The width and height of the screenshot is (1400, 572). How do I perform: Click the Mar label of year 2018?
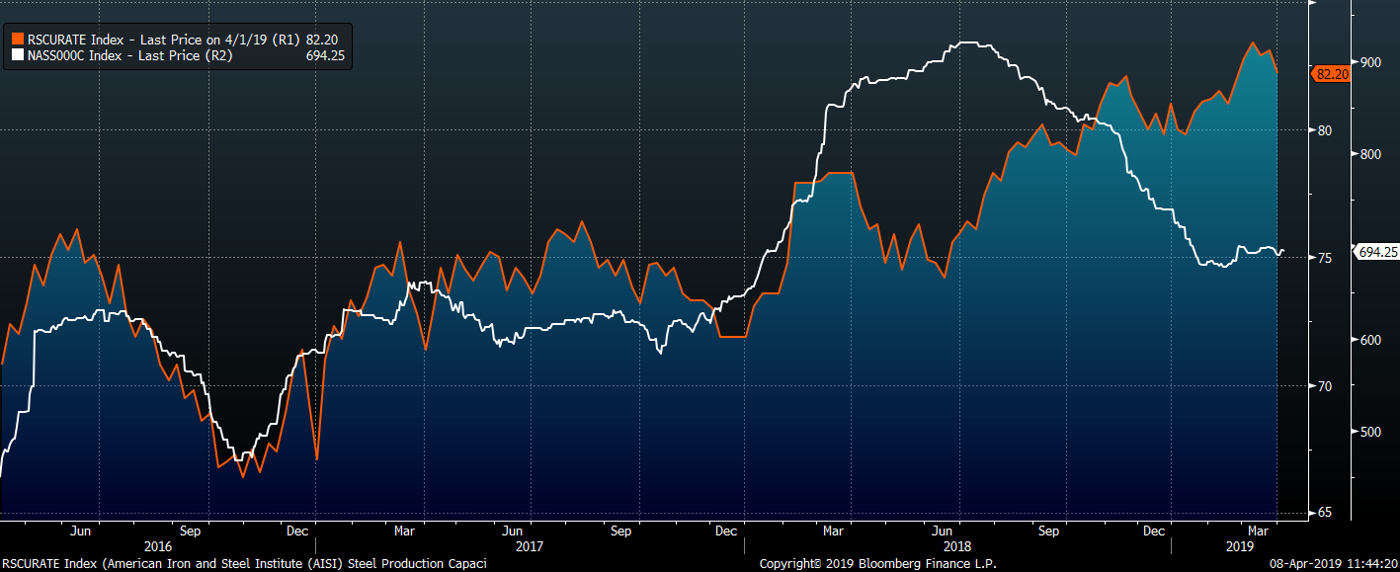pyautogui.click(x=833, y=531)
